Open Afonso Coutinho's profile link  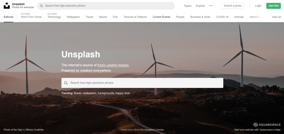(x=35, y=130)
